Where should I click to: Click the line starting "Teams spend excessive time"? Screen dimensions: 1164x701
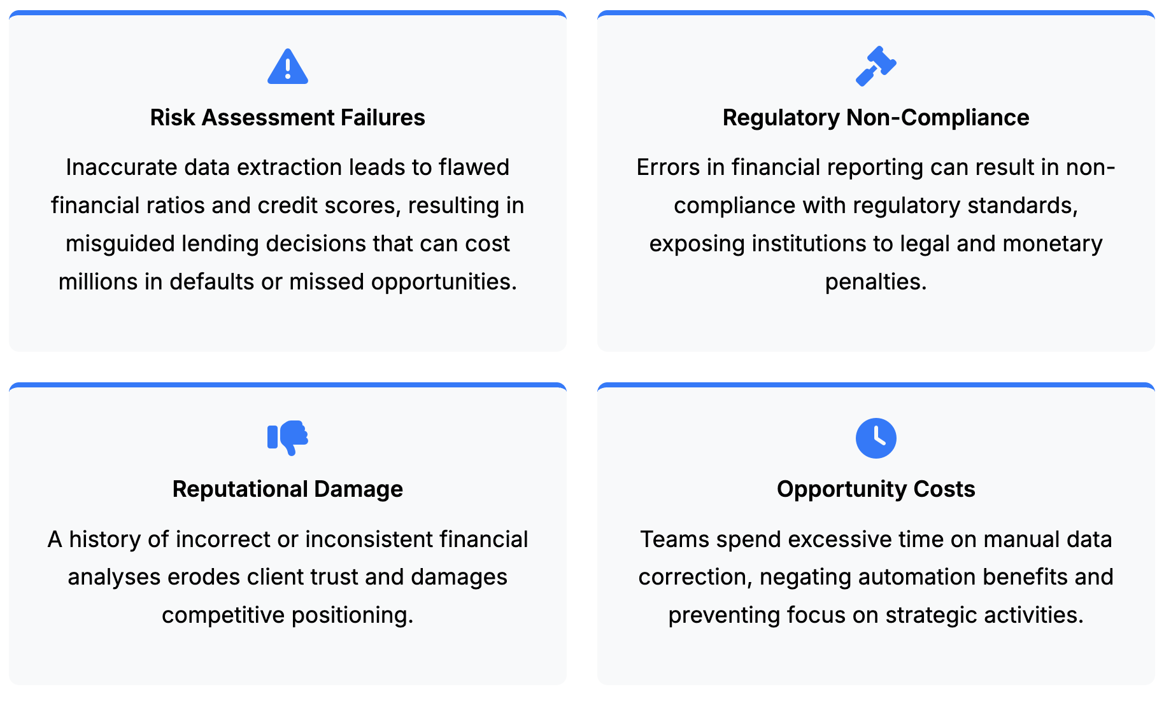point(876,539)
